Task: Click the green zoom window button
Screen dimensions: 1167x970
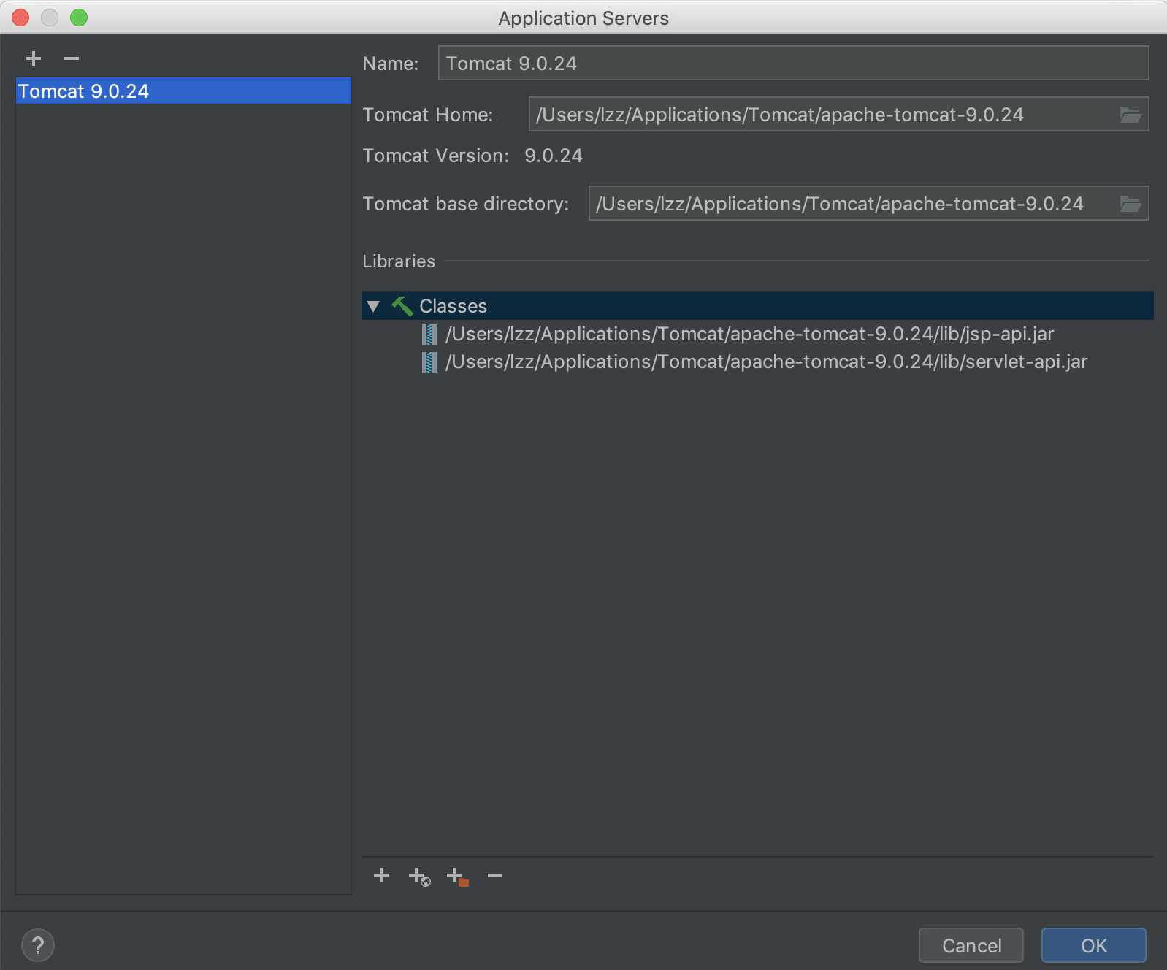Action: pos(79,18)
